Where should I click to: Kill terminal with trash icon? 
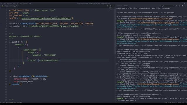pos(182,6)
